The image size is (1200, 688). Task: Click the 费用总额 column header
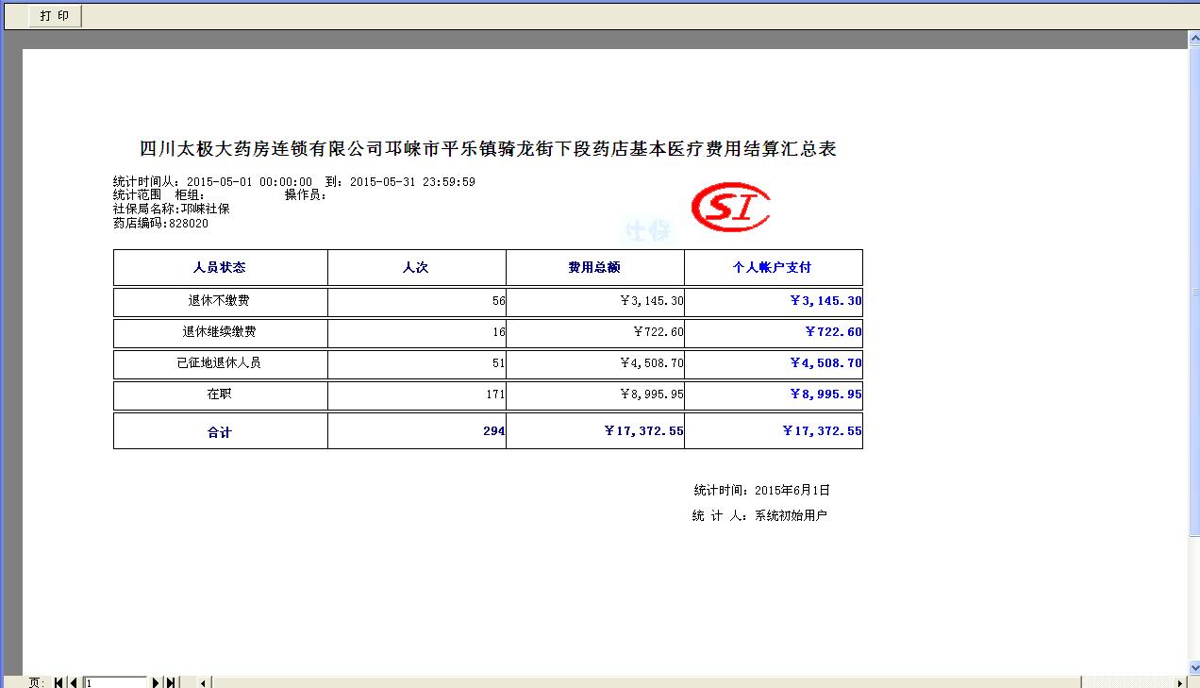pos(594,268)
